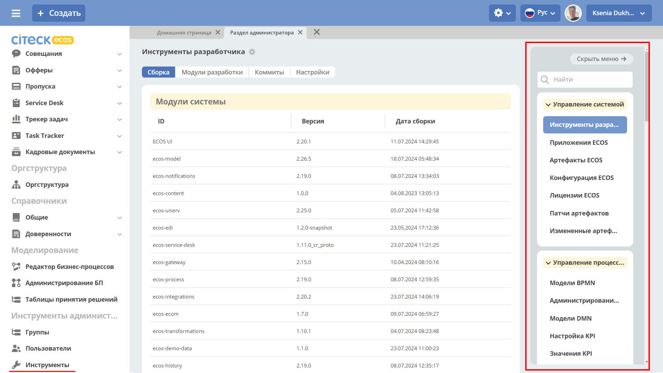Select the Раздел администратора tab
663x373 pixels.
click(262, 32)
